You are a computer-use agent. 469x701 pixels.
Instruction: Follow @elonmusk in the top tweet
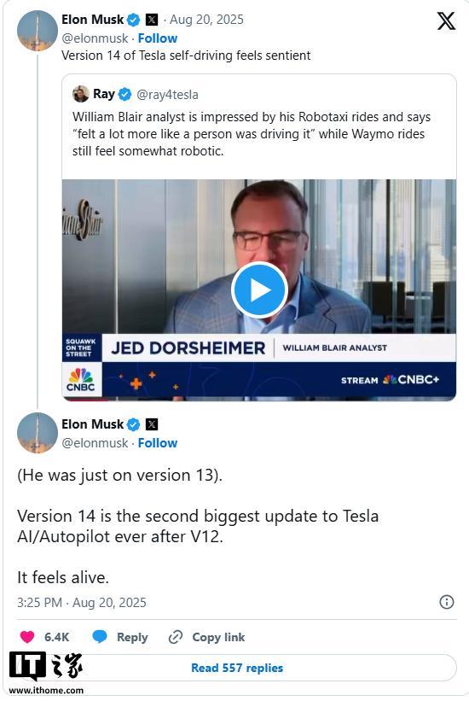tap(157, 38)
